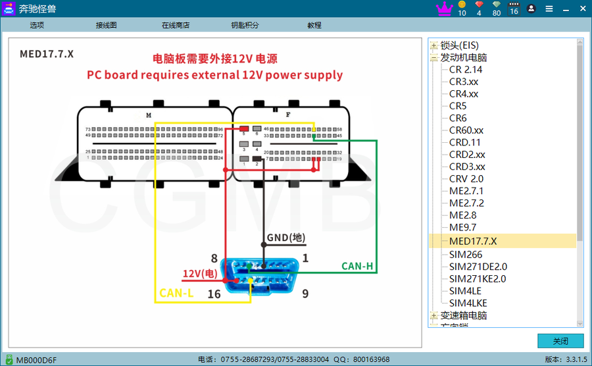Select CRD3.xx in the ECU list
The image size is (592, 366).
467,167
